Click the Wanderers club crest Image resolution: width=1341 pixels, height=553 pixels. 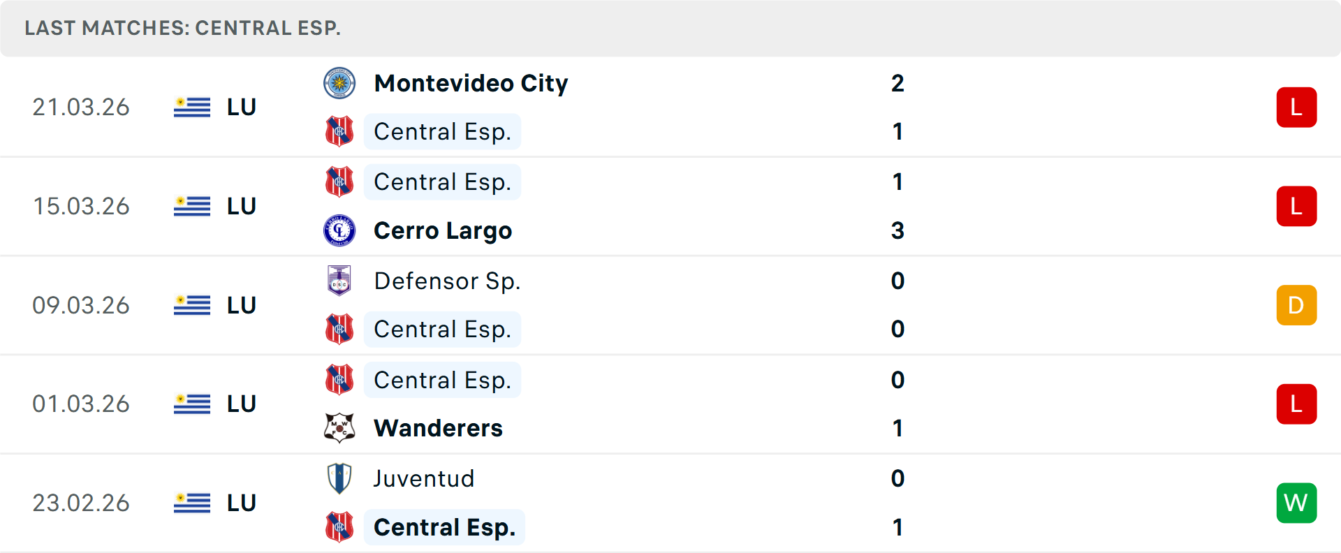(339, 428)
